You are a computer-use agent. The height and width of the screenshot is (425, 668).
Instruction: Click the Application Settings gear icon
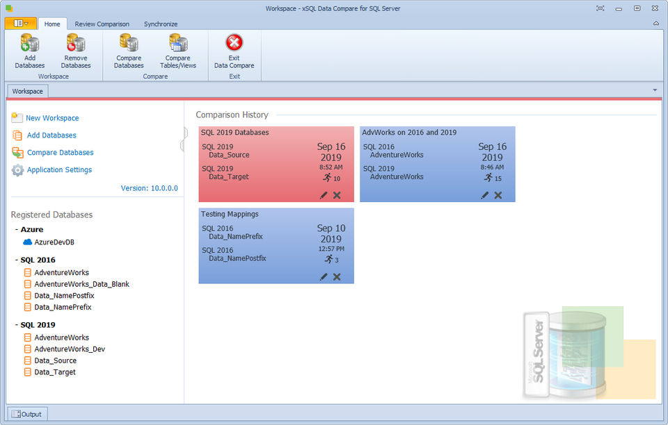click(17, 170)
